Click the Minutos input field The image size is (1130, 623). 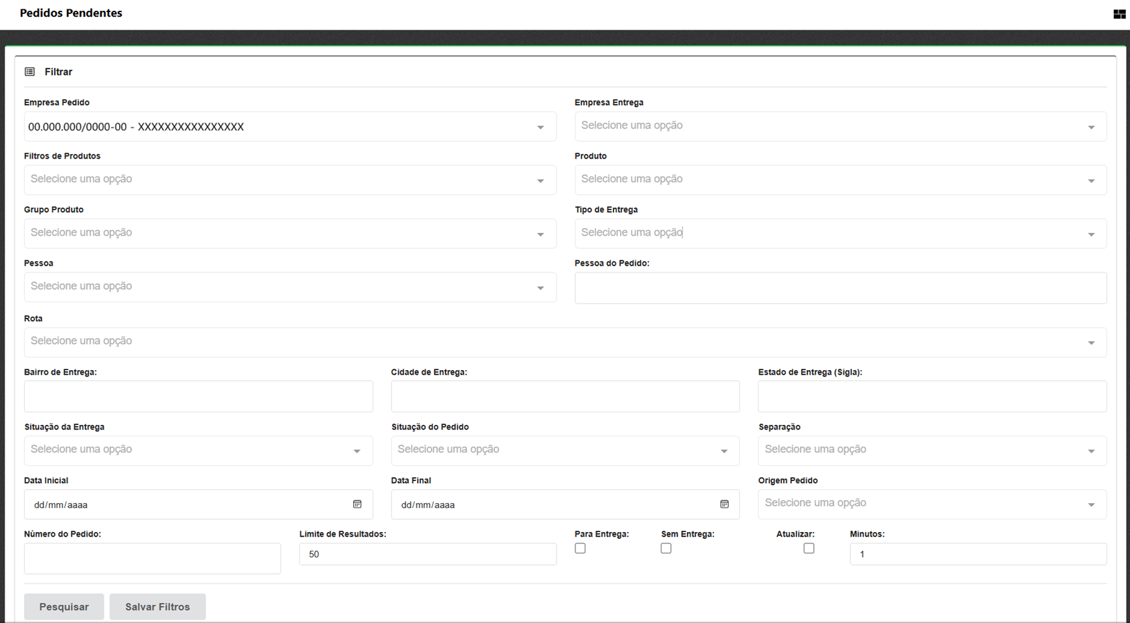[x=977, y=554]
